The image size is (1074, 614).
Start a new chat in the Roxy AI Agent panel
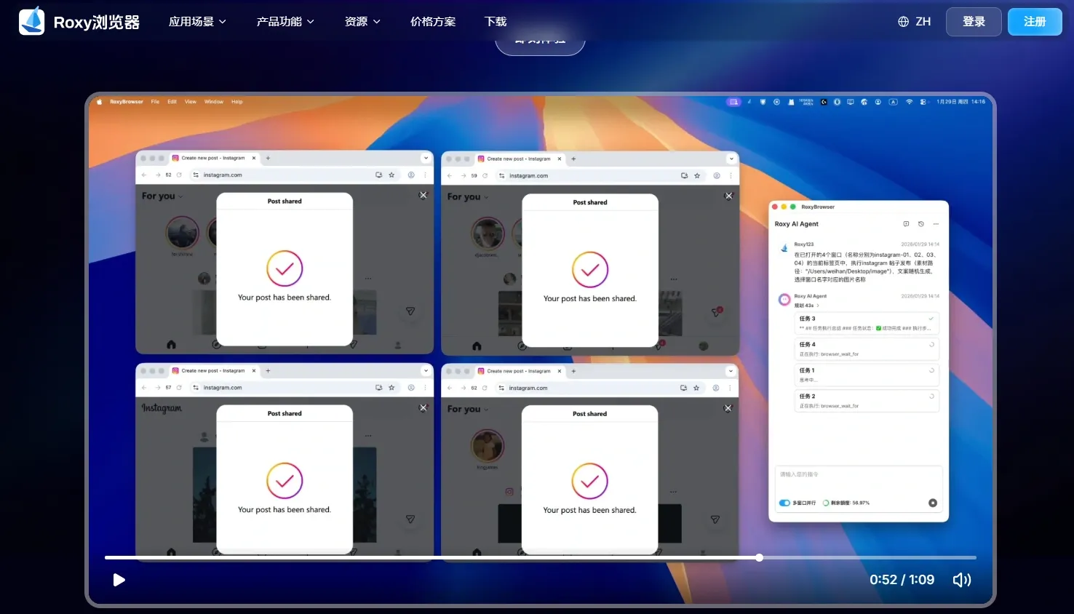pos(906,224)
